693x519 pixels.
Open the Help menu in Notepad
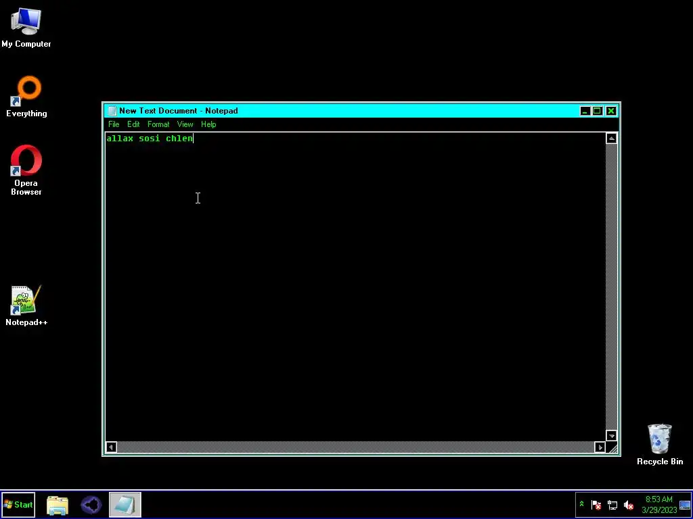click(x=208, y=124)
